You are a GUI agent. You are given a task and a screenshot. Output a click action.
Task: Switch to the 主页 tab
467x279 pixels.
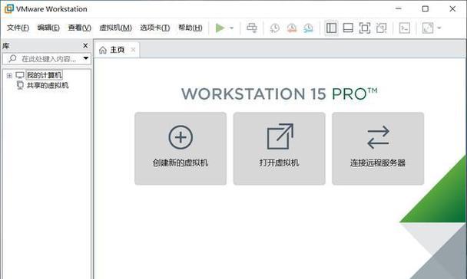pyautogui.click(x=117, y=50)
